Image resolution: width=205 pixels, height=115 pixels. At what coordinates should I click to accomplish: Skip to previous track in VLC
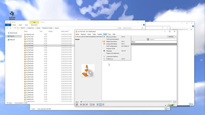[81, 104]
